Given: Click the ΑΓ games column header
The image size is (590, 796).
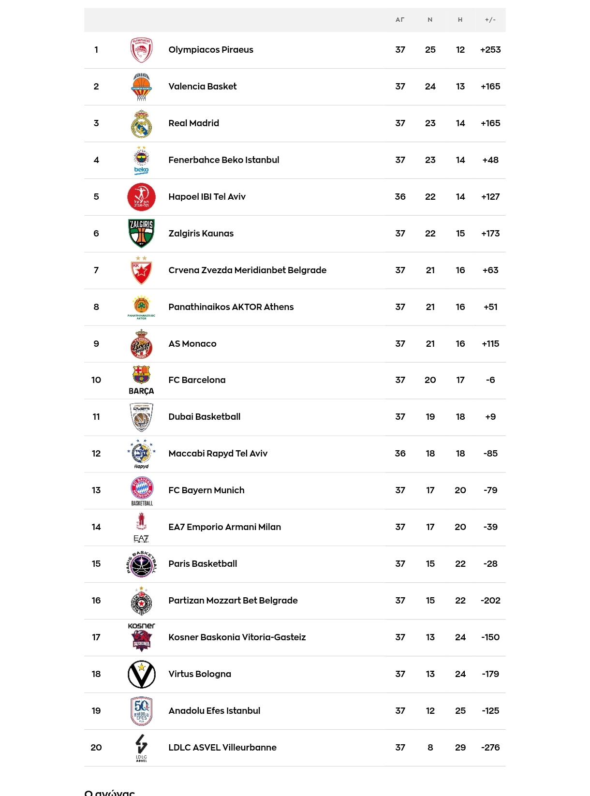Looking at the screenshot, I should pyautogui.click(x=400, y=20).
